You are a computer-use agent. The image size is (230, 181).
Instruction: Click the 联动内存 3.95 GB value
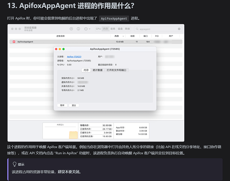(x=143, y=131)
